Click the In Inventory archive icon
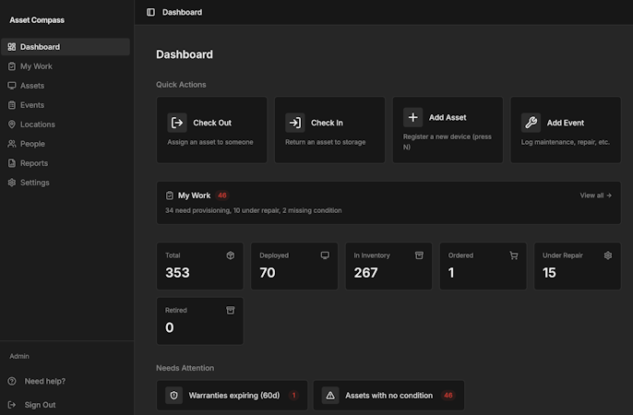Viewport: 633px width, 415px height. (420, 255)
